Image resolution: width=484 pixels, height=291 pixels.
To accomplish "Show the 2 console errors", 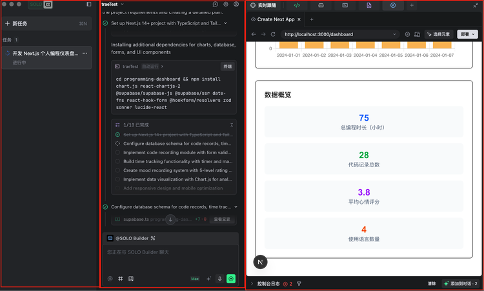I will [288, 284].
